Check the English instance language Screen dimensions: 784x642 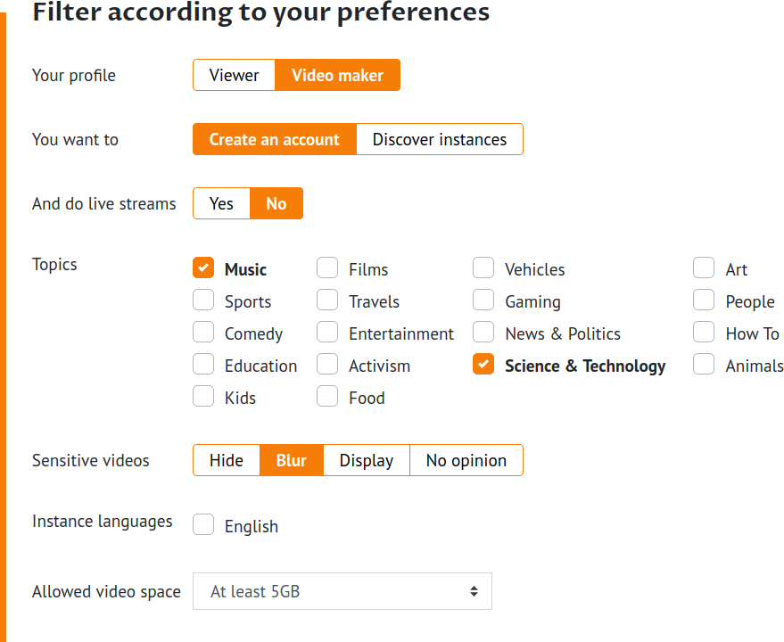[x=203, y=525]
